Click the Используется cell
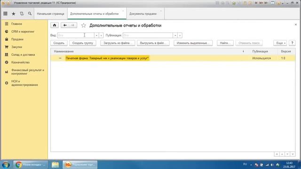 (261, 58)
